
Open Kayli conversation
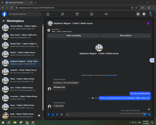point(21,116)
